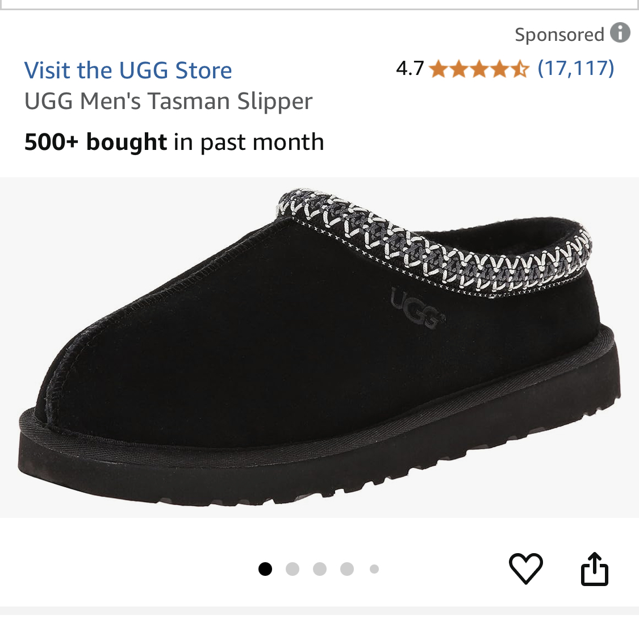
Task: Open the share icon for this product
Action: 595,568
